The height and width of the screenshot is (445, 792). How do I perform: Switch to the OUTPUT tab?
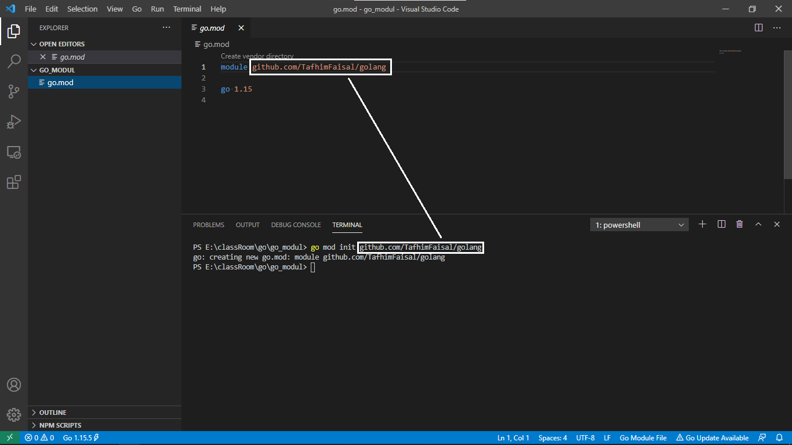tap(248, 225)
